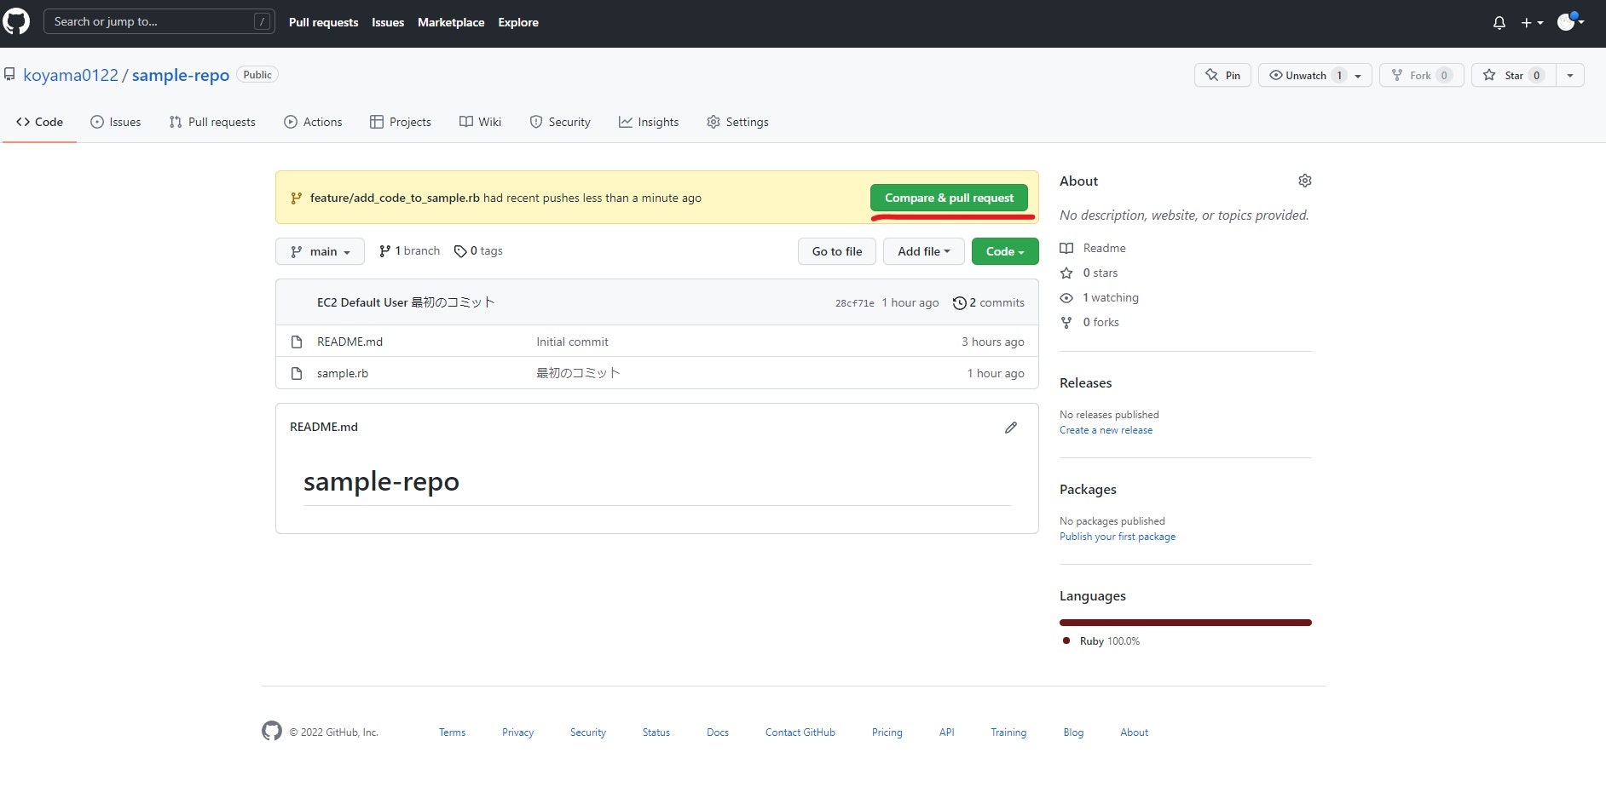Click the star icon next to 0 stars
Viewport: 1606px width, 787px height.
click(x=1066, y=273)
